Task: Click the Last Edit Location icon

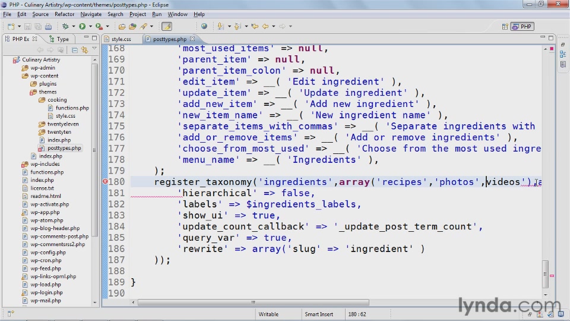Action: pyautogui.click(x=255, y=26)
